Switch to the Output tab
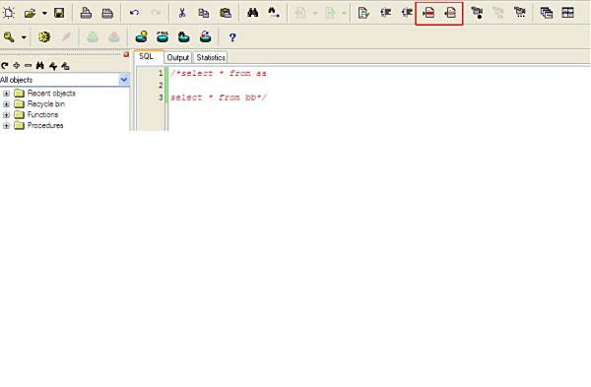 coord(177,58)
